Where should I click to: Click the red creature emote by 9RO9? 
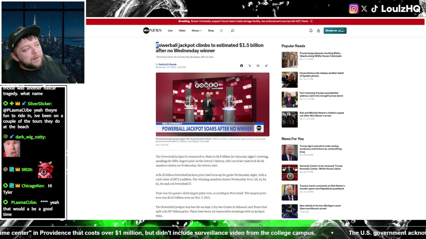(x=45, y=170)
